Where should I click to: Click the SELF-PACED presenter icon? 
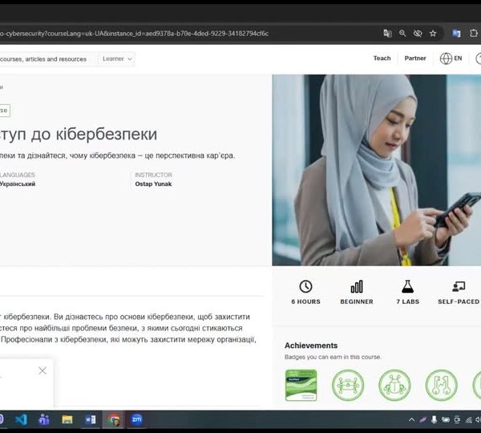(x=459, y=286)
